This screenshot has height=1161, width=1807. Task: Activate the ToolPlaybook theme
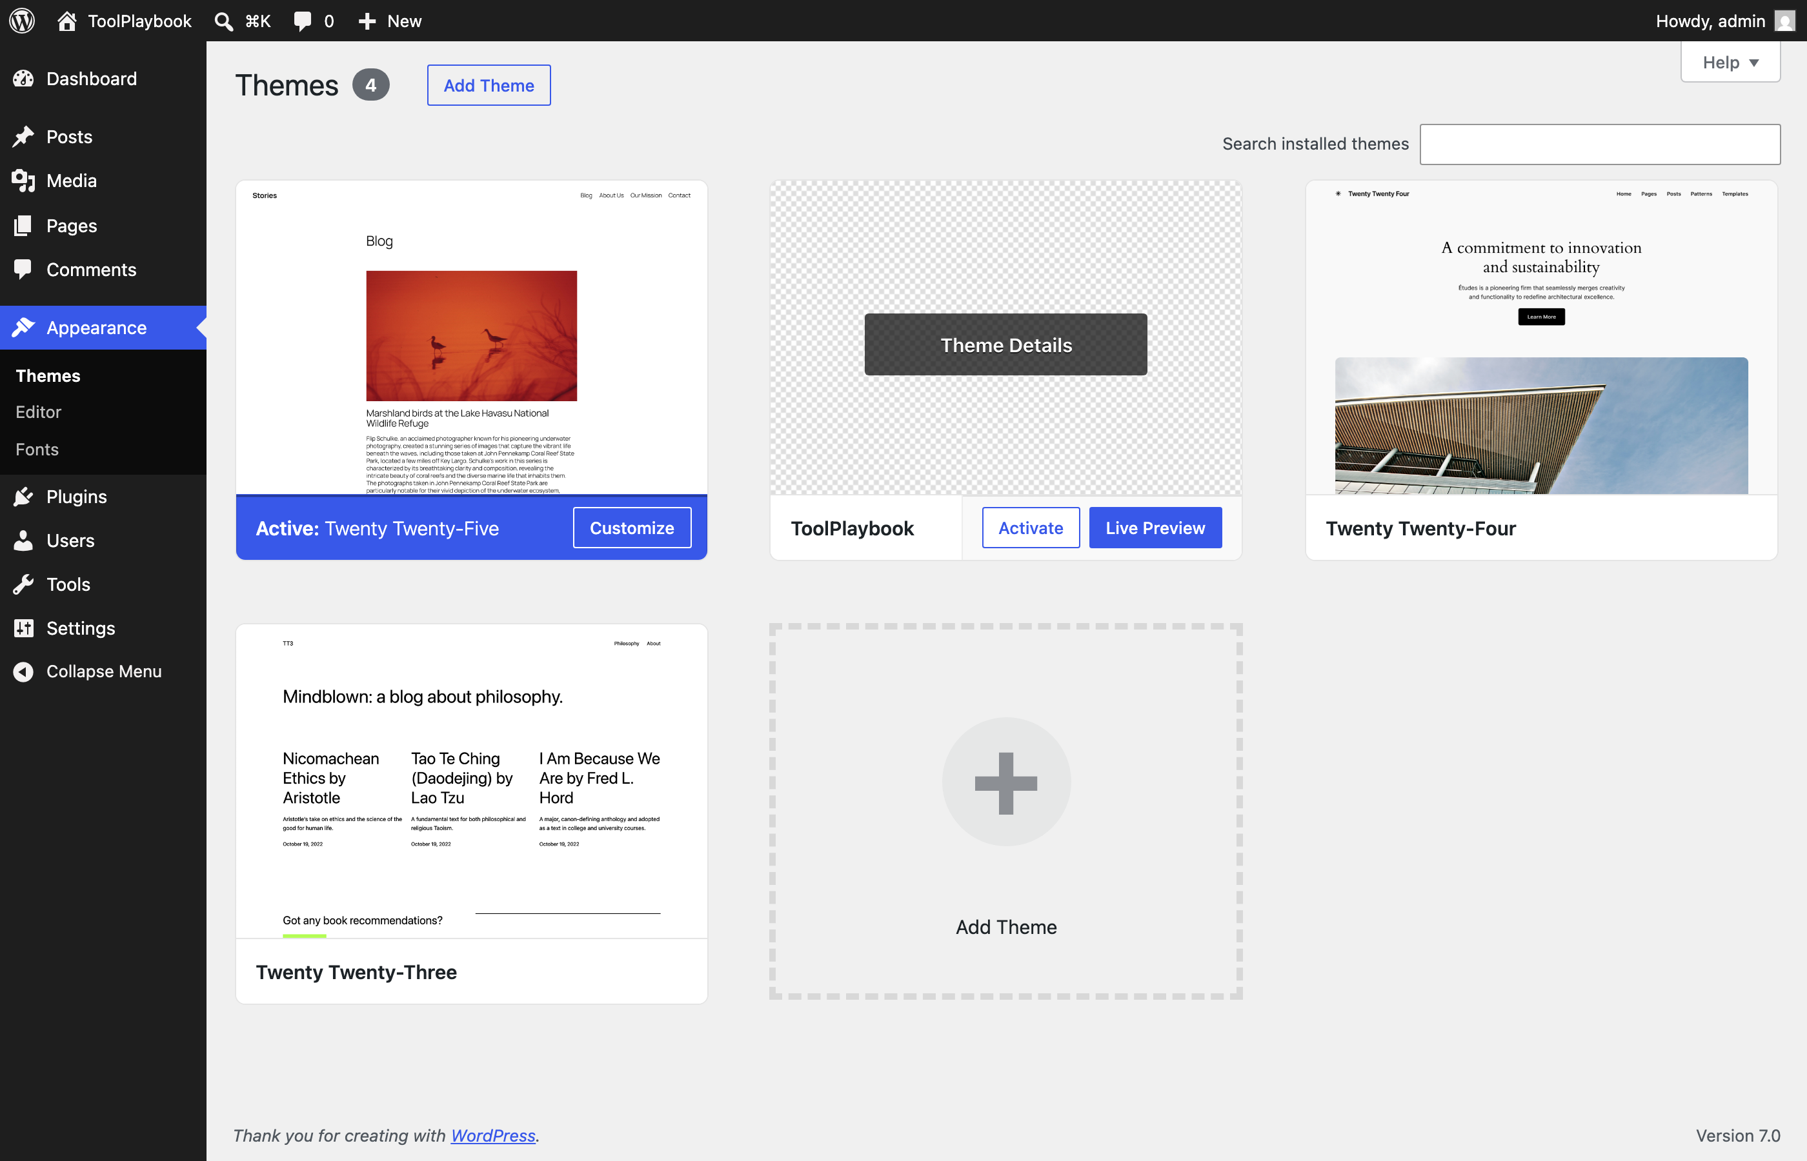pyautogui.click(x=1031, y=528)
